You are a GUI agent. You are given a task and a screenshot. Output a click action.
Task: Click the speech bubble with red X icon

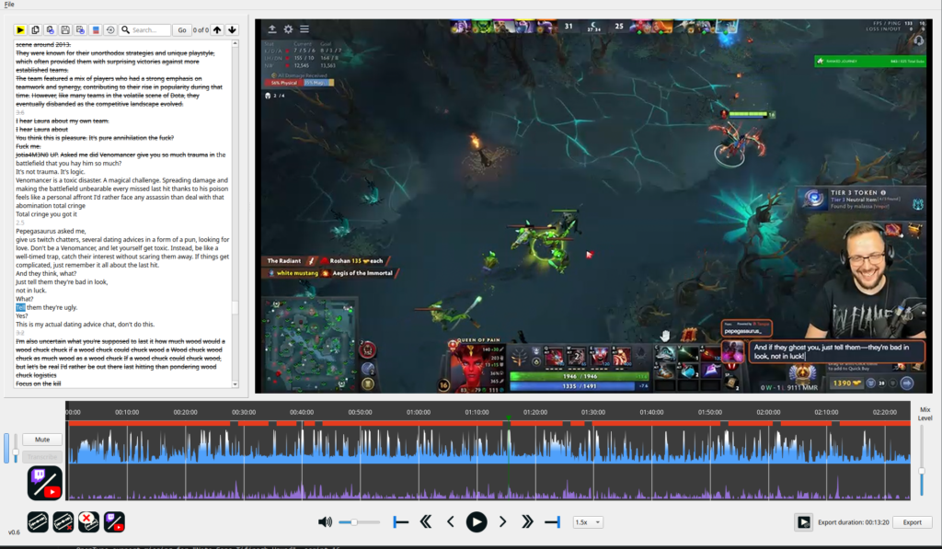[88, 522]
